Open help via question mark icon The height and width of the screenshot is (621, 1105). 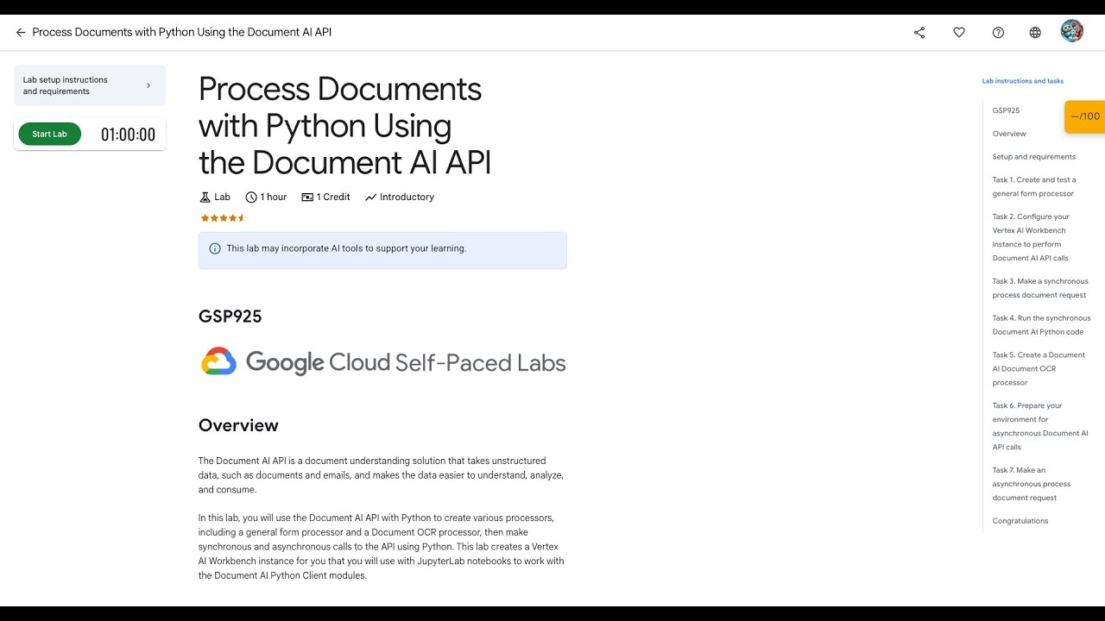coord(998,33)
